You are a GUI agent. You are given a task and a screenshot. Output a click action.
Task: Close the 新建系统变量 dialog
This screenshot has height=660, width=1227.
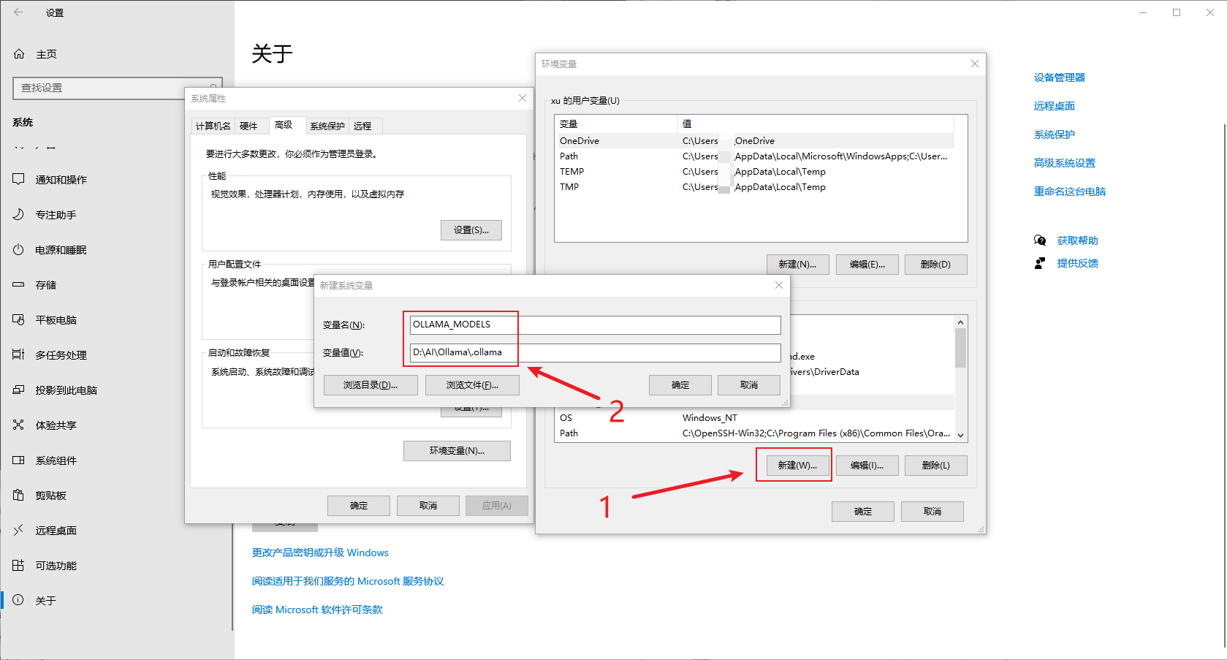[778, 285]
